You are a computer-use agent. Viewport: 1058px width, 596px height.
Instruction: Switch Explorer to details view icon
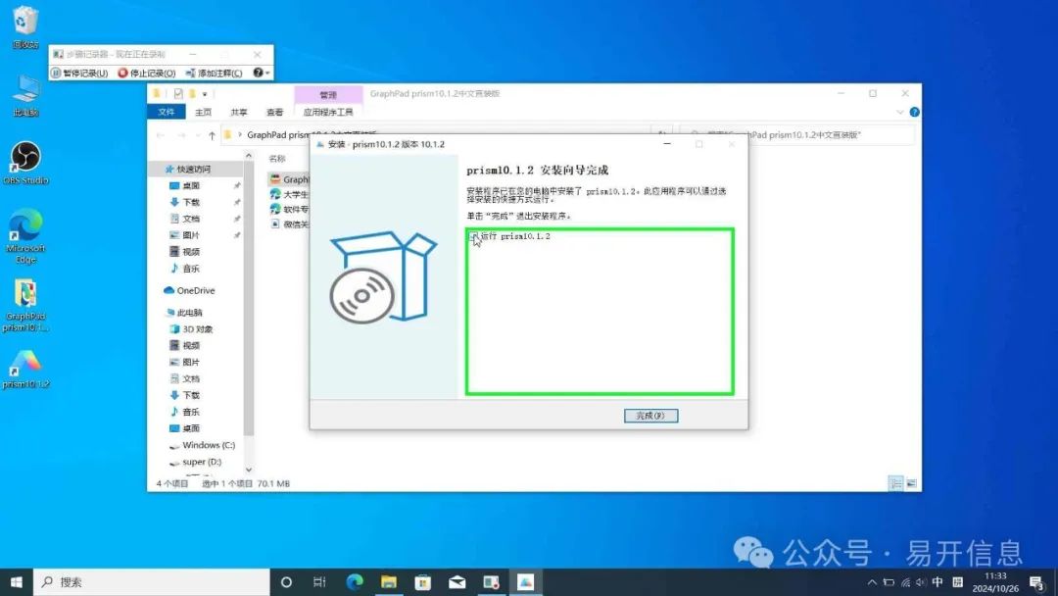pos(895,483)
